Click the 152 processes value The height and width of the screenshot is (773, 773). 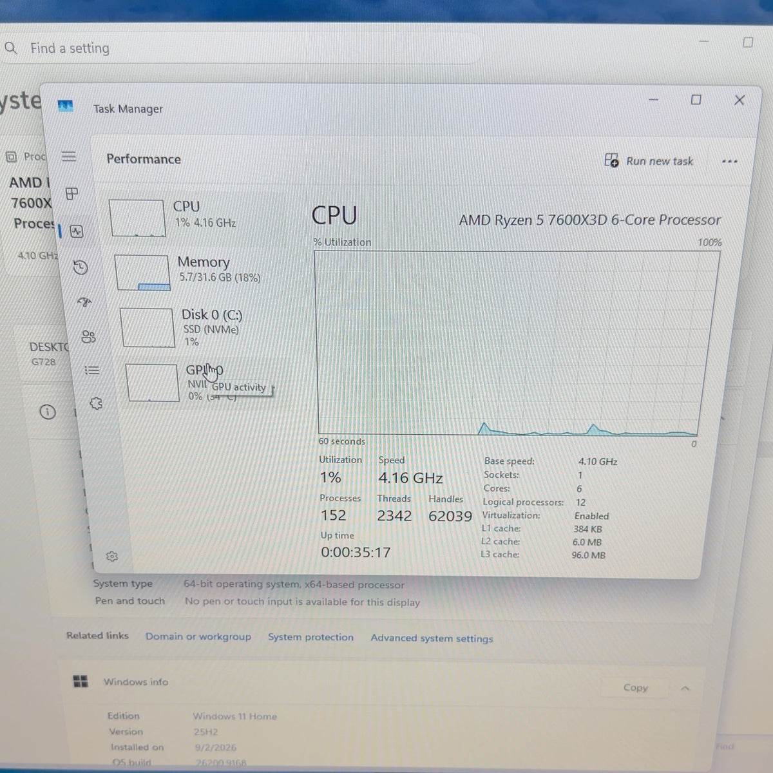tap(334, 515)
